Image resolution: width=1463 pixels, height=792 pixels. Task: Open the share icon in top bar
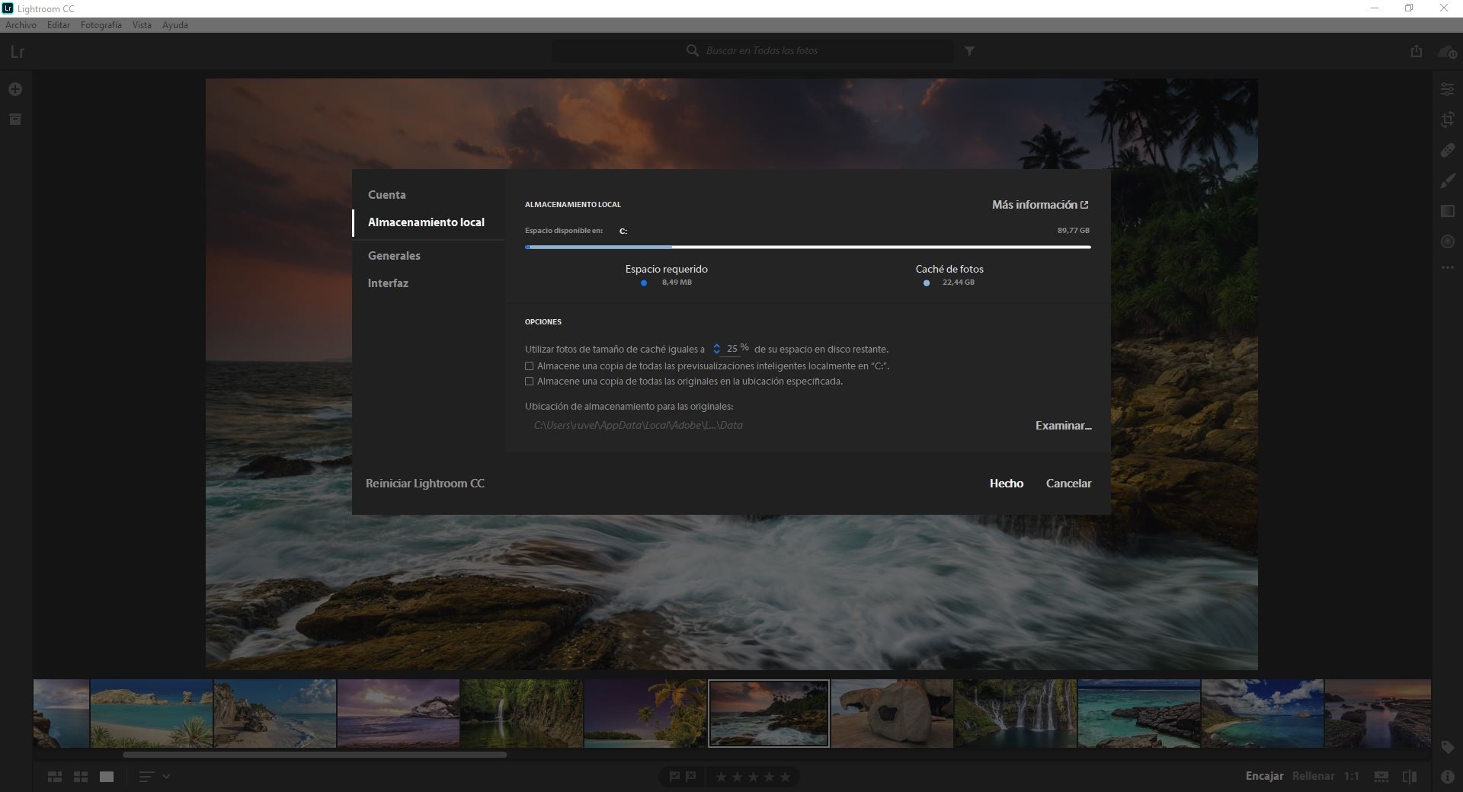click(x=1417, y=51)
